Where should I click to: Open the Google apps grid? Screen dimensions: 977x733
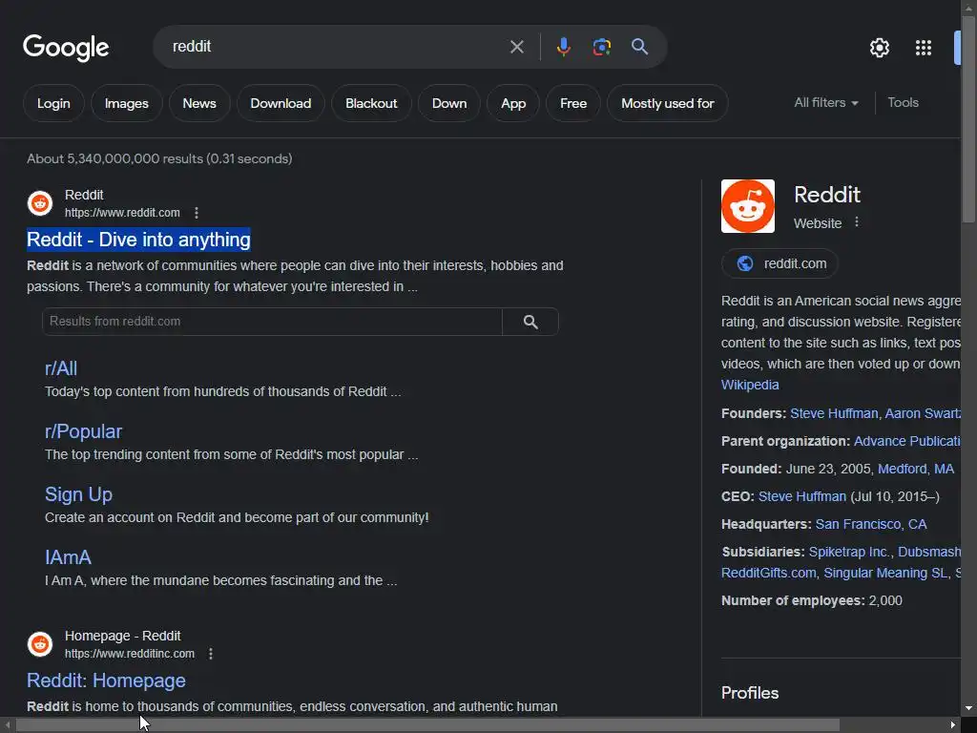pyautogui.click(x=924, y=48)
